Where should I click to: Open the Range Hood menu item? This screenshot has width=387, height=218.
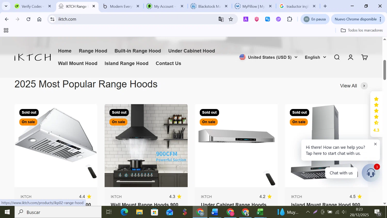click(x=93, y=51)
